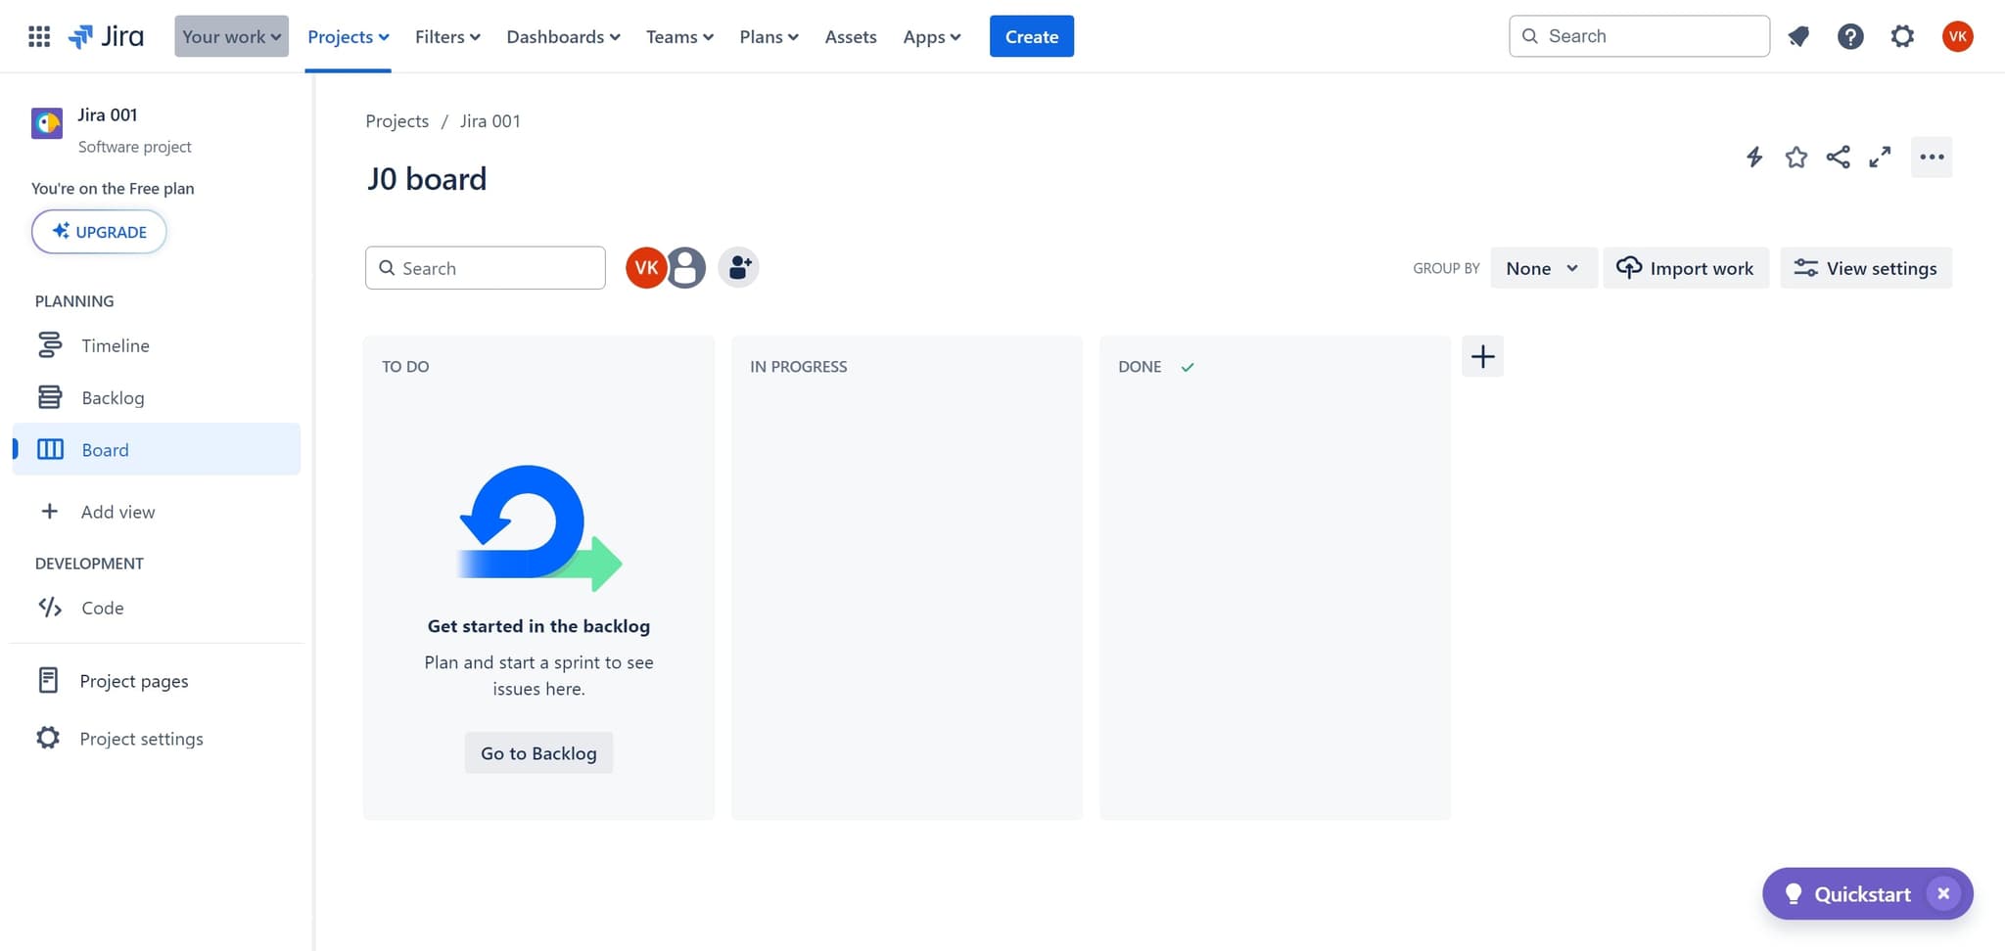This screenshot has width=2005, height=951.
Task: Click the share icon on the board
Action: tap(1838, 158)
